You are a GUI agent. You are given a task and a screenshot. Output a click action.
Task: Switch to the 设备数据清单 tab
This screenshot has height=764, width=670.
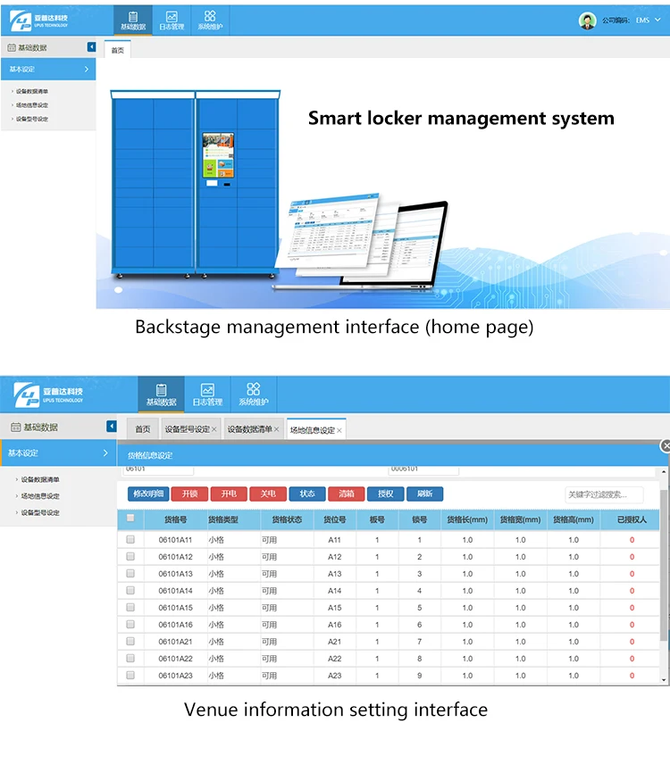[249, 429]
